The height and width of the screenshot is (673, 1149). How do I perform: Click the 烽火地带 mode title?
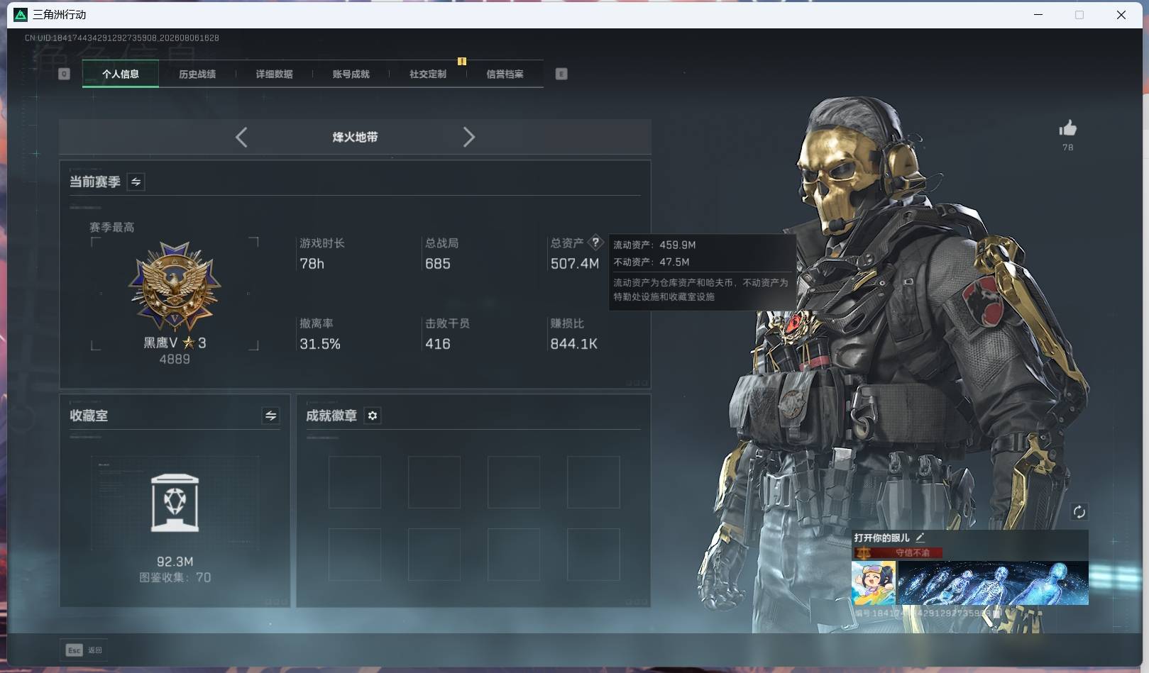[x=355, y=137]
